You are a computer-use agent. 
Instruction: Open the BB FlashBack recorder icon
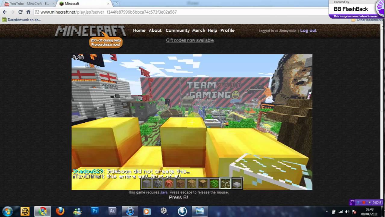coord(352,203)
